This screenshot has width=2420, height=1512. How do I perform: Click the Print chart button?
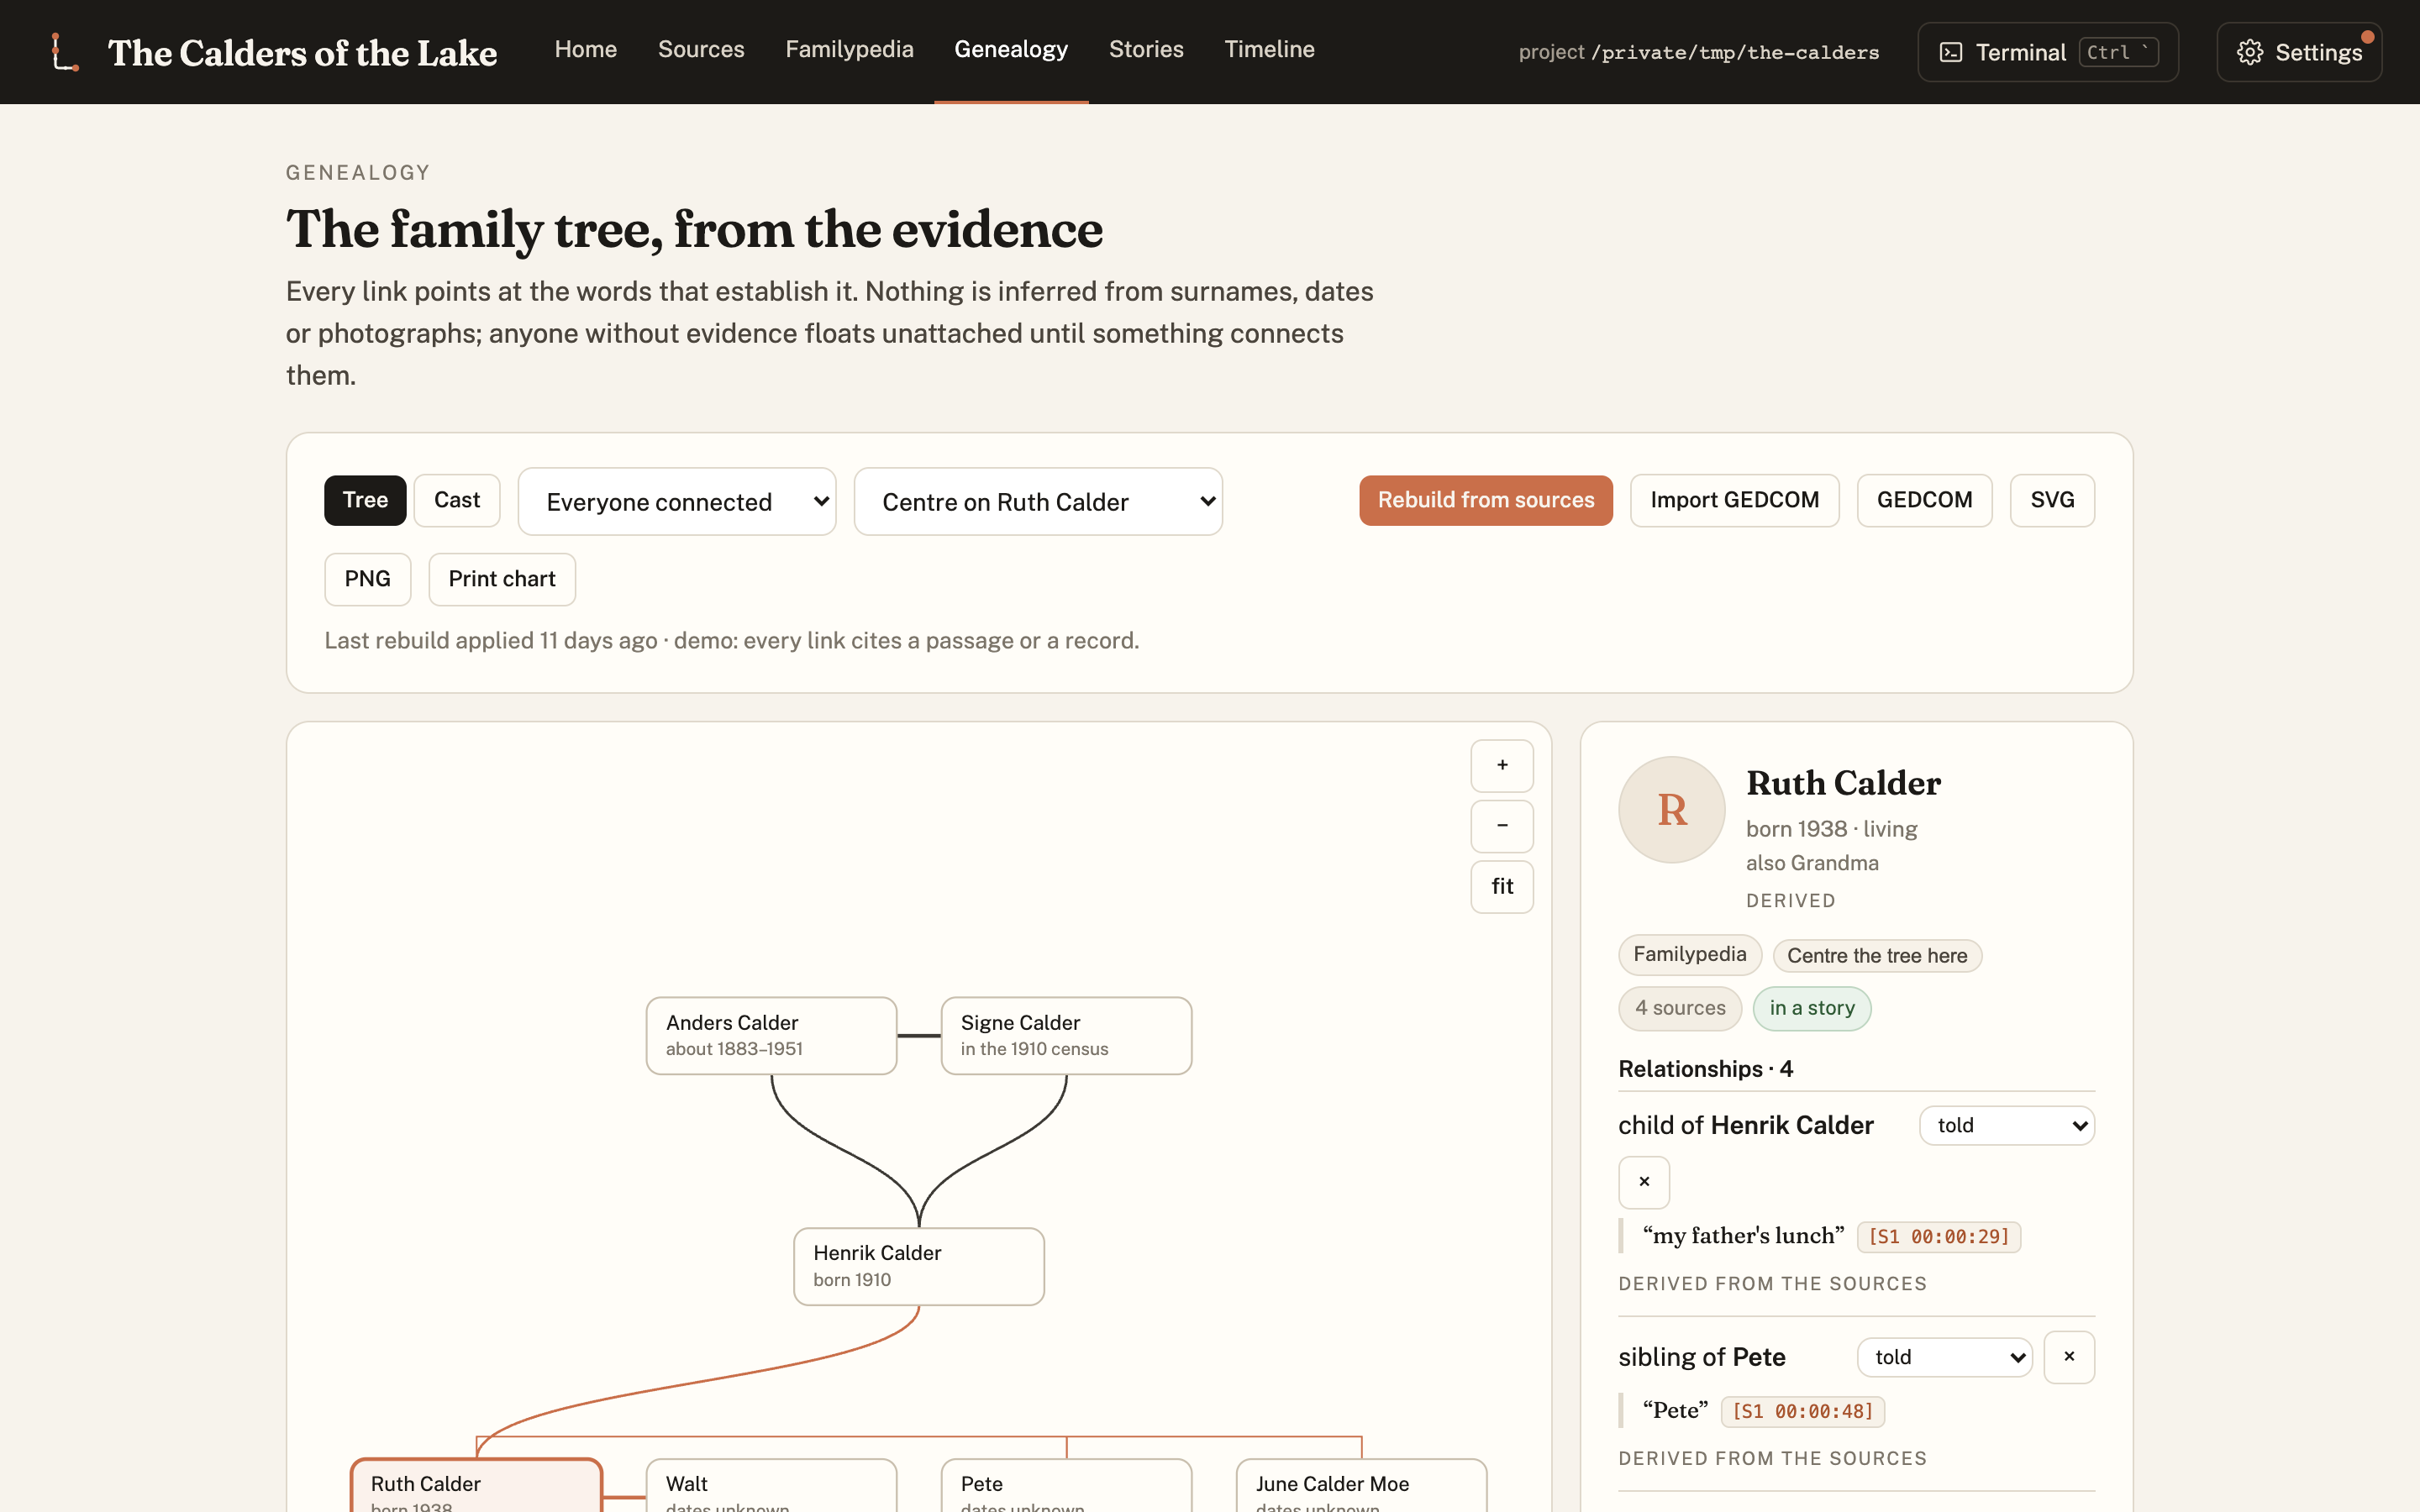tap(502, 579)
